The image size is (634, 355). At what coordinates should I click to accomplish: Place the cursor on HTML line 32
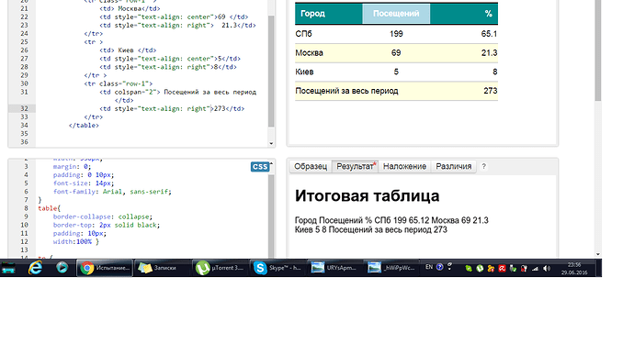[152, 108]
